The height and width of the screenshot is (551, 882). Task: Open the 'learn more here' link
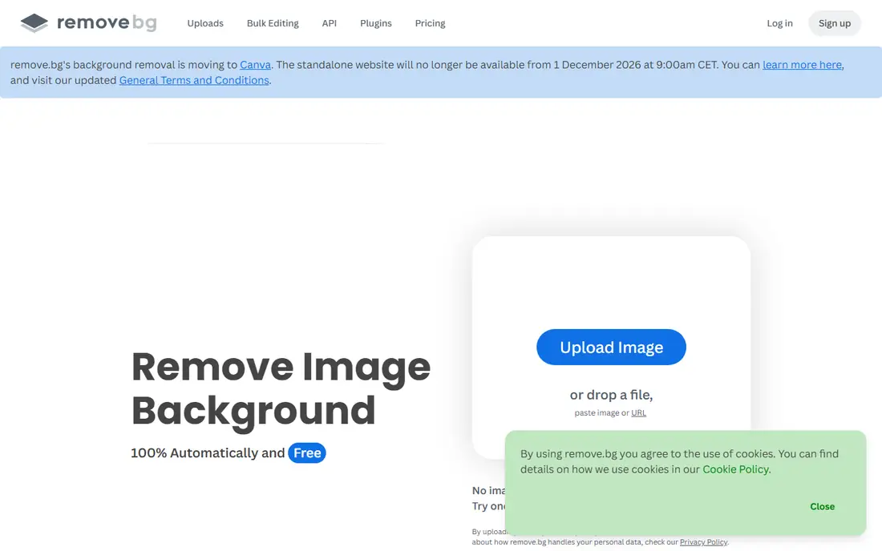802,65
